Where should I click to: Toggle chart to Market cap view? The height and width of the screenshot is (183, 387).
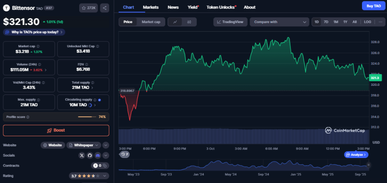tap(151, 22)
